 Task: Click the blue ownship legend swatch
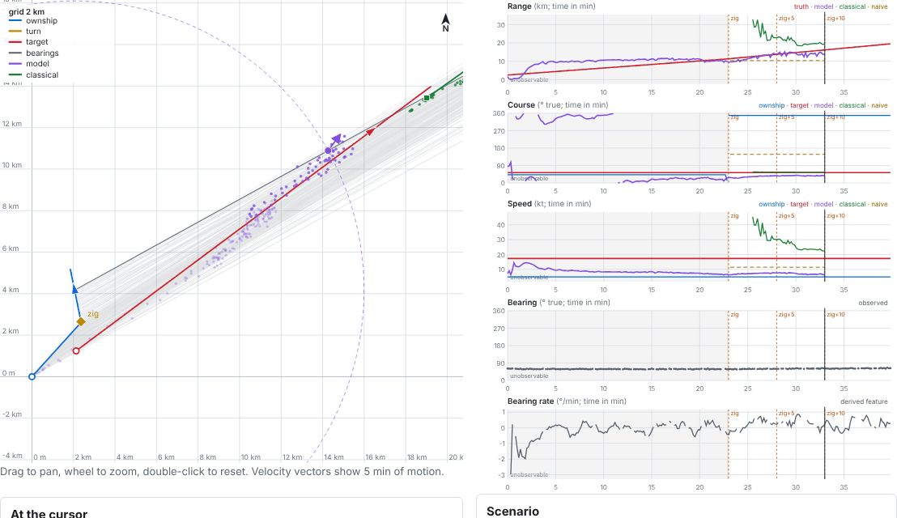[15, 20]
